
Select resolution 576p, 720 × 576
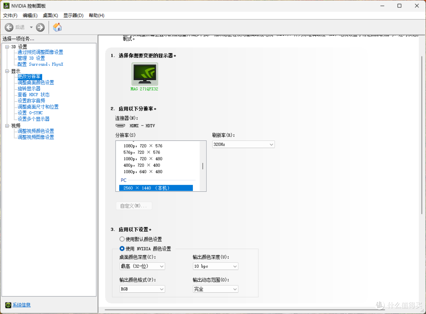(142, 152)
